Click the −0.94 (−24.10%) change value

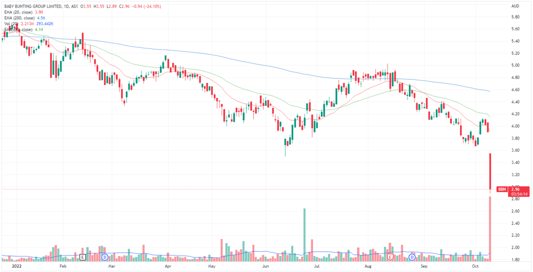[148, 6]
